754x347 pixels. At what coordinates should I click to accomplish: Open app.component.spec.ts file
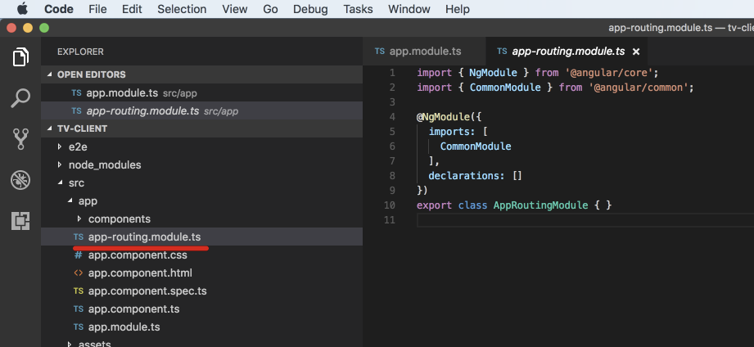click(147, 291)
